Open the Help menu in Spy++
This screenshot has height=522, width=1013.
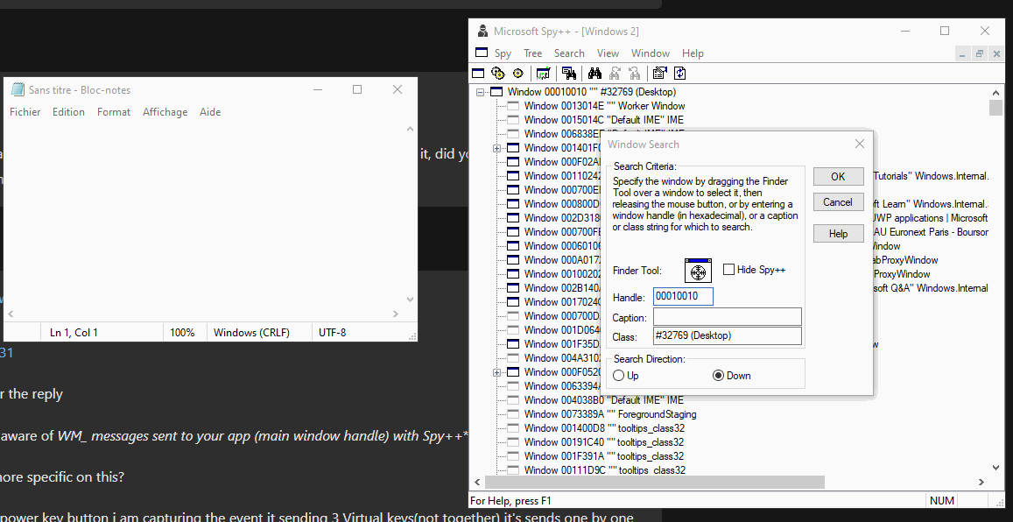coord(693,53)
